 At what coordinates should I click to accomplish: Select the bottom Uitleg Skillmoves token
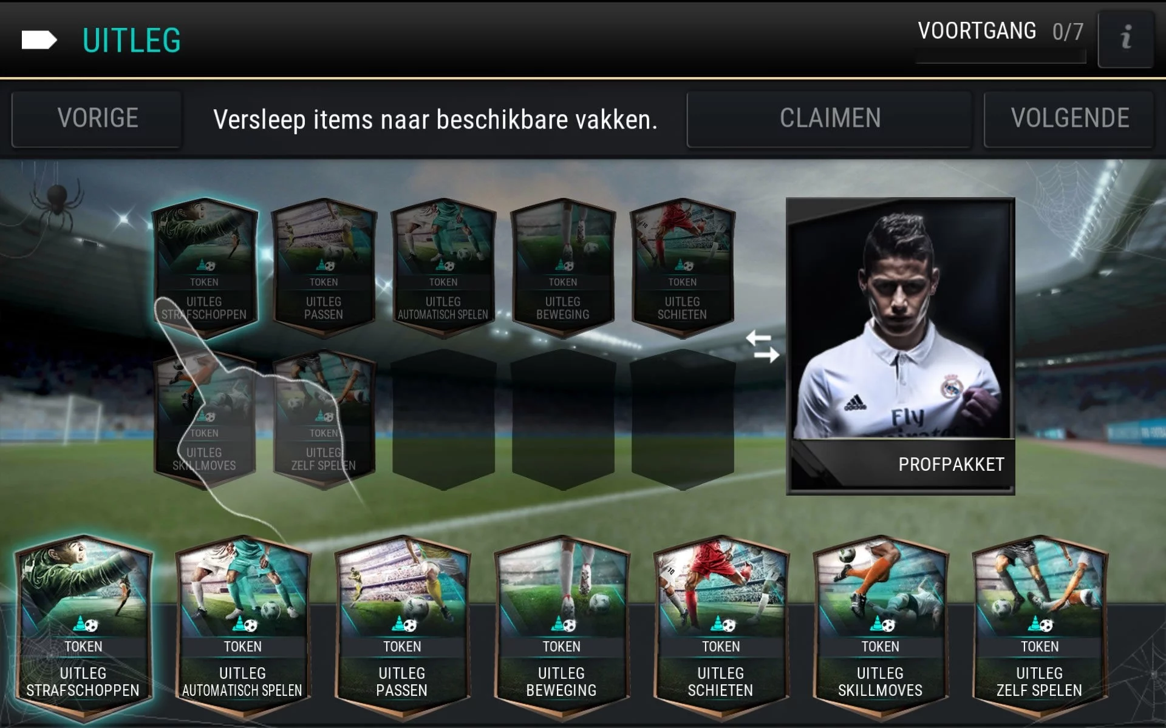pos(881,628)
